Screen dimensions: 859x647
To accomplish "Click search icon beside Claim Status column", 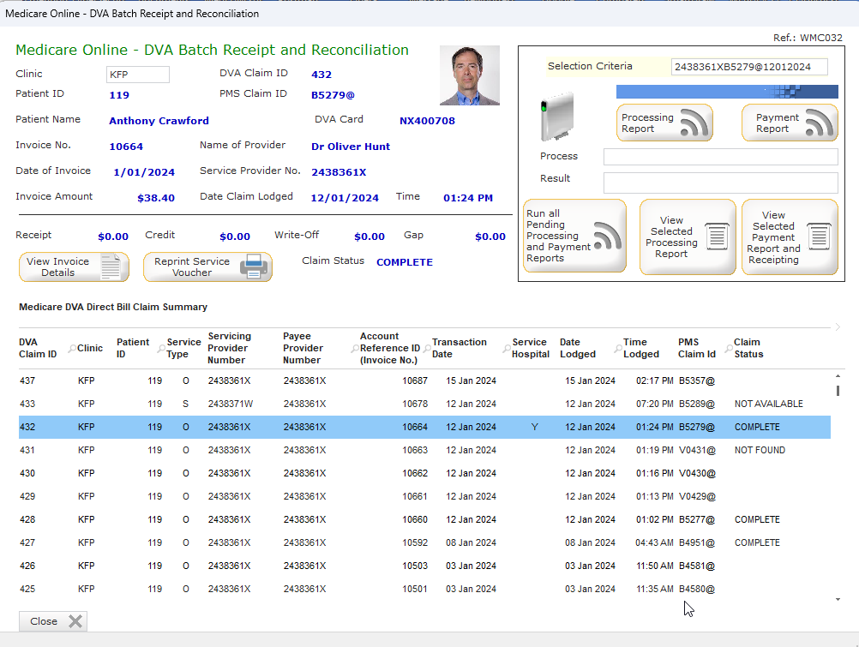I will pyautogui.click(x=729, y=349).
